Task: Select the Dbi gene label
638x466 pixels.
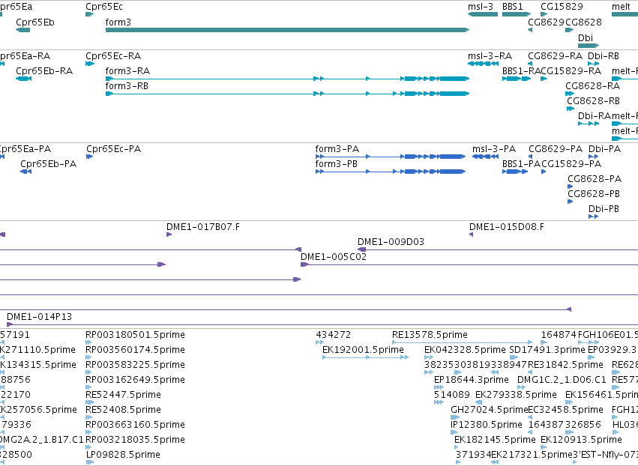Action: tap(586, 37)
